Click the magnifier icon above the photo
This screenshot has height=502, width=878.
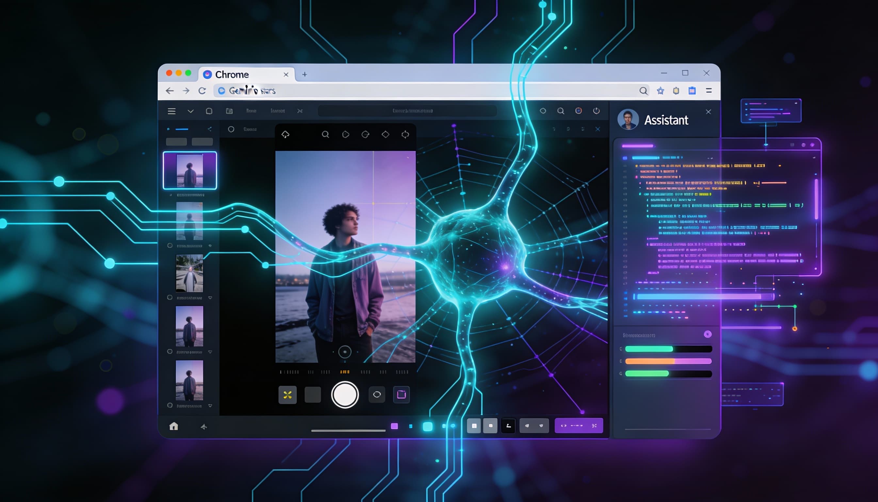pos(325,134)
